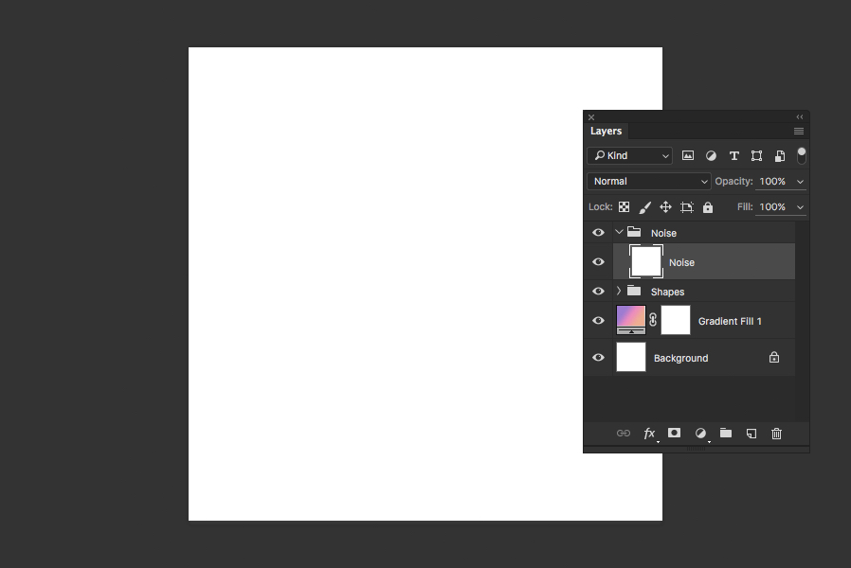Hide the Noise group
The image size is (851, 568).
[598, 233]
